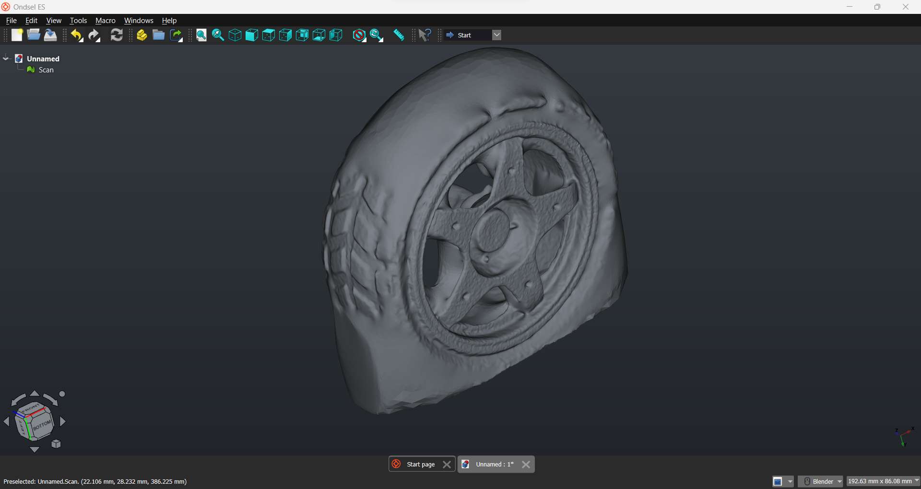Click the FRONT face of the navigation cube
This screenshot has width=921, height=489.
32,409
